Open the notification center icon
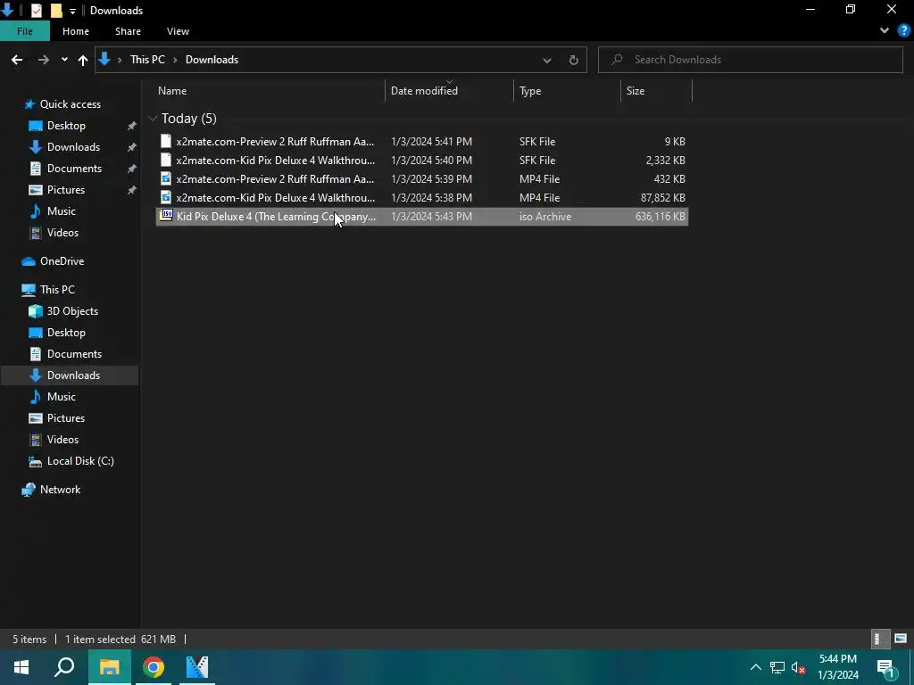 click(885, 667)
